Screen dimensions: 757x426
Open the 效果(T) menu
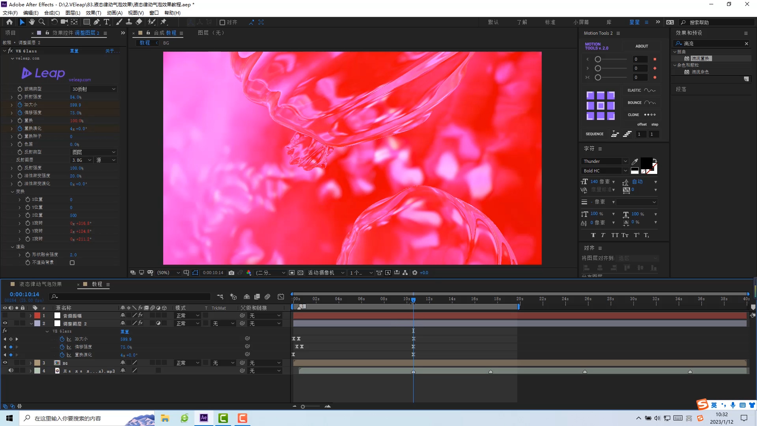93,13
